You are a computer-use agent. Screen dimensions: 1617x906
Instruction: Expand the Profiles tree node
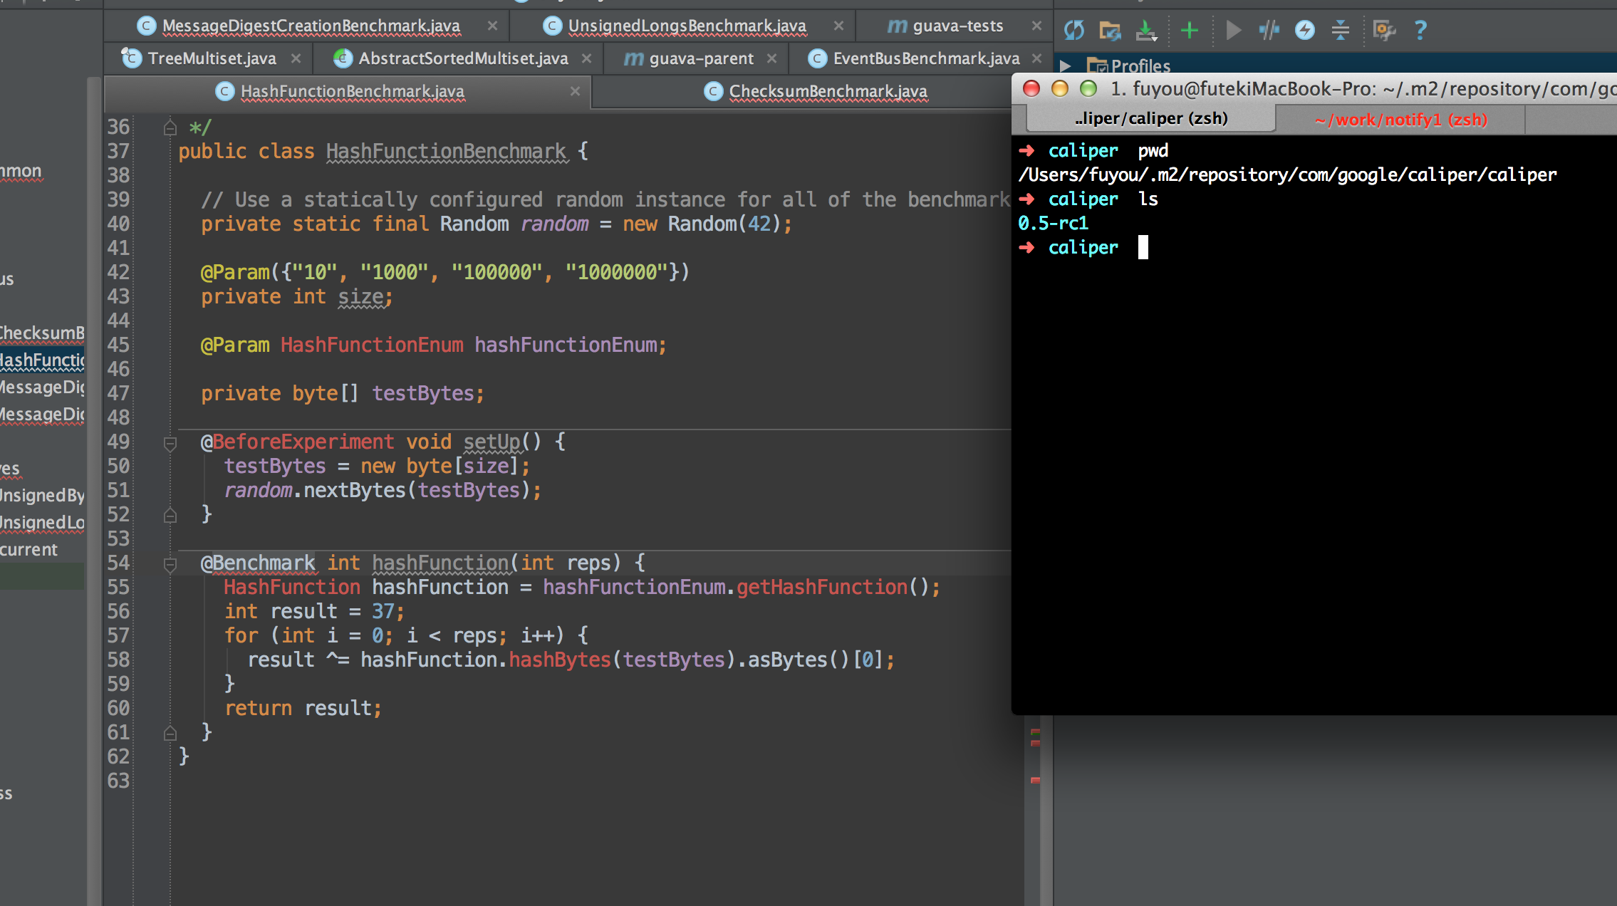pos(1065,66)
